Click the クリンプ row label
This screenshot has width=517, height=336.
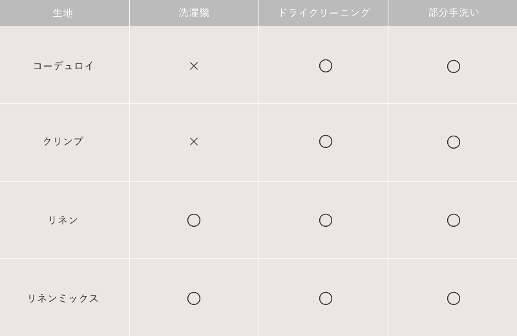coord(63,142)
